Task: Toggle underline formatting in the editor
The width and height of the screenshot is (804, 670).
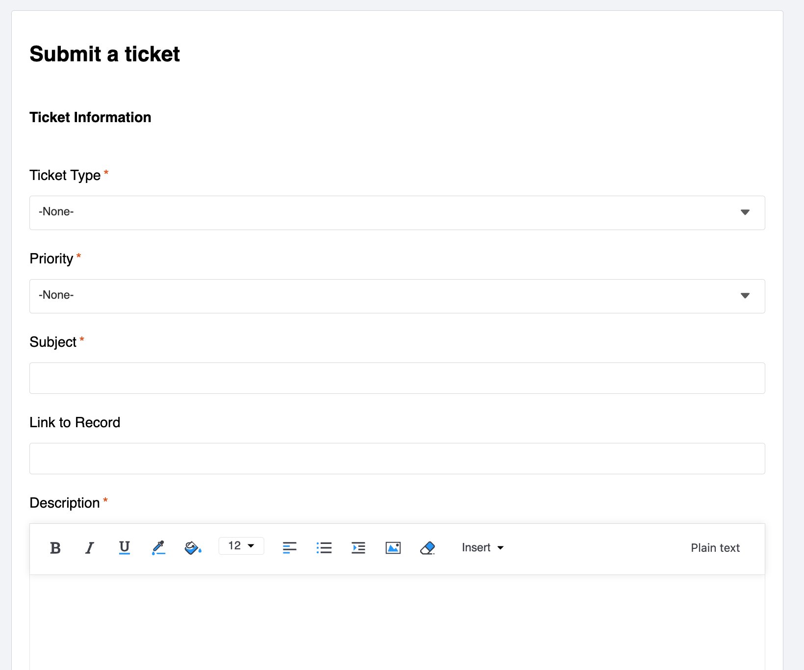Action: [125, 547]
